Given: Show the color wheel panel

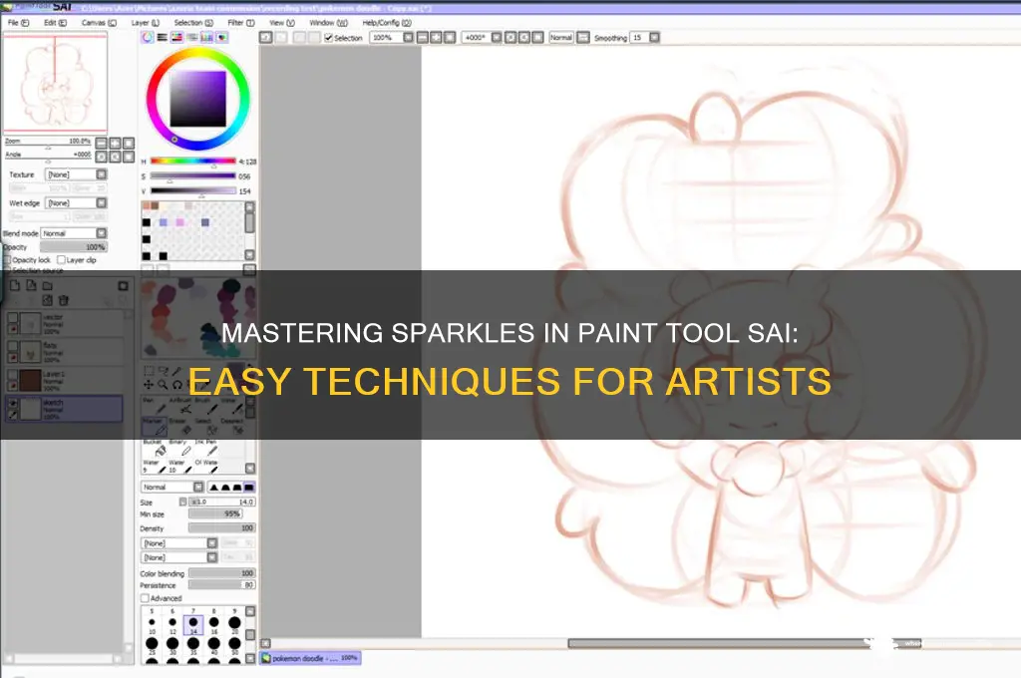Looking at the screenshot, I should (x=148, y=38).
